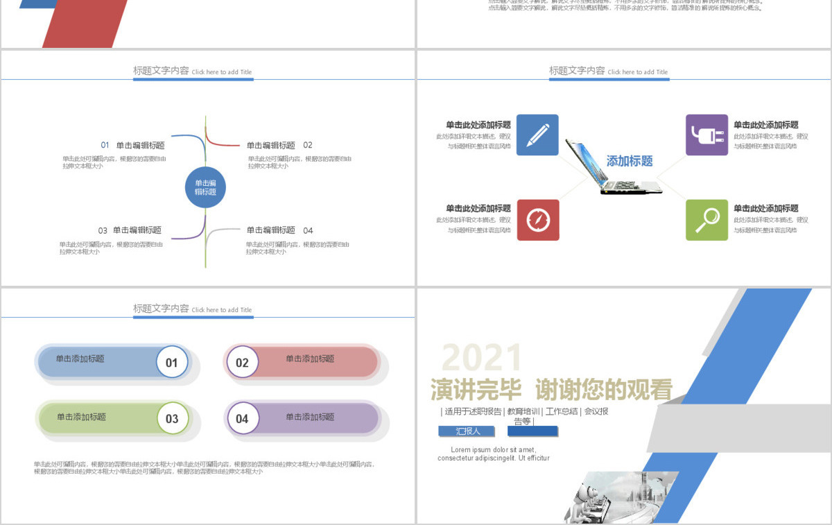Click the 适用于述职报告 subtitle line
832x525 pixels.
click(x=525, y=416)
